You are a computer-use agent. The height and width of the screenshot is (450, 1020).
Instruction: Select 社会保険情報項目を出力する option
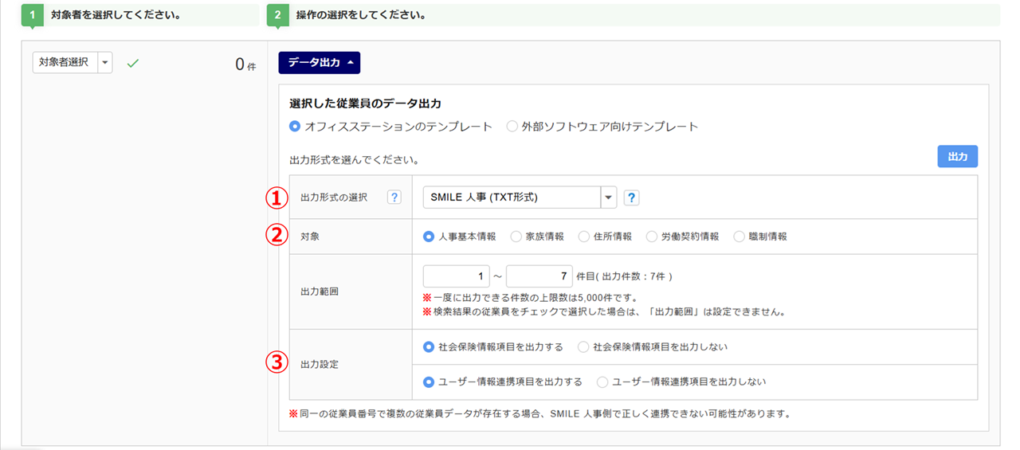coord(430,347)
